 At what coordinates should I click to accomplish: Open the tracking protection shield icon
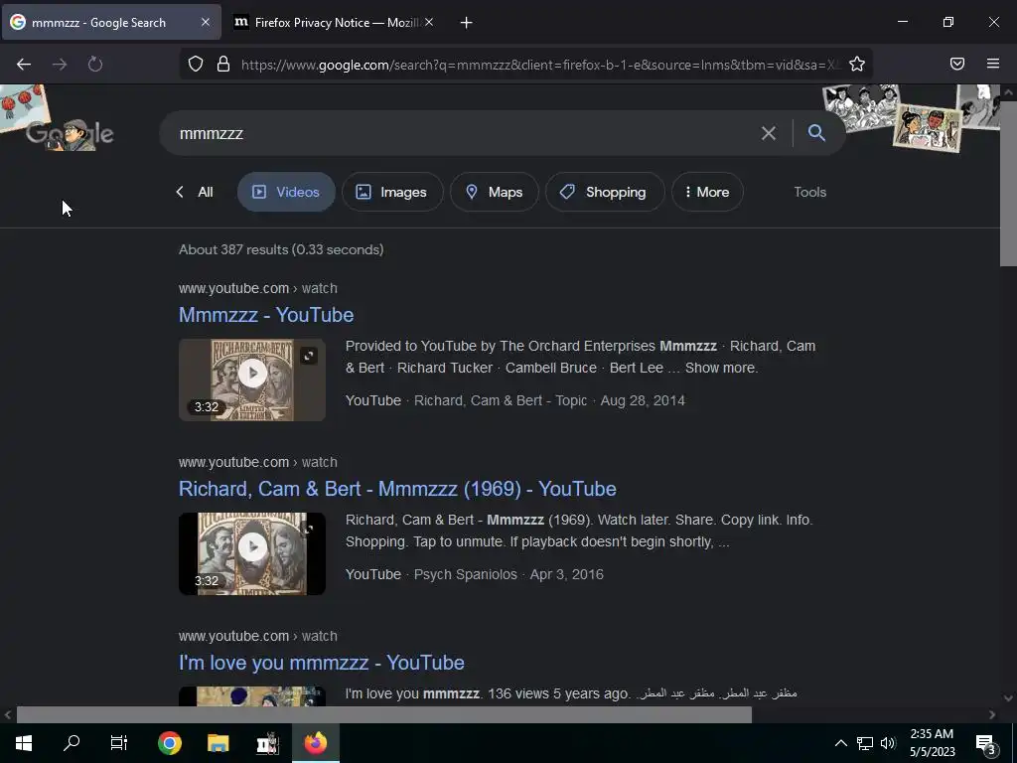196,65
